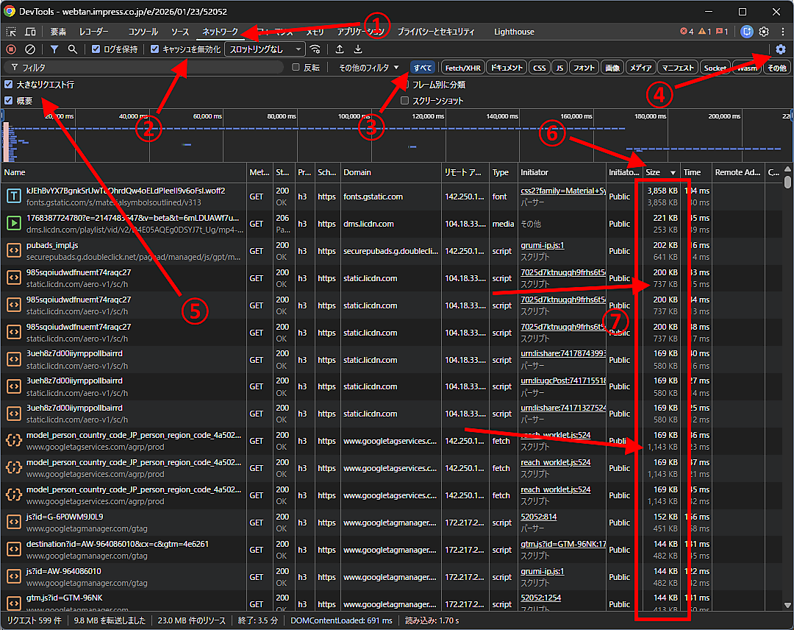
Task: Open the スロットリングなし throttling dropdown
Action: click(x=265, y=49)
